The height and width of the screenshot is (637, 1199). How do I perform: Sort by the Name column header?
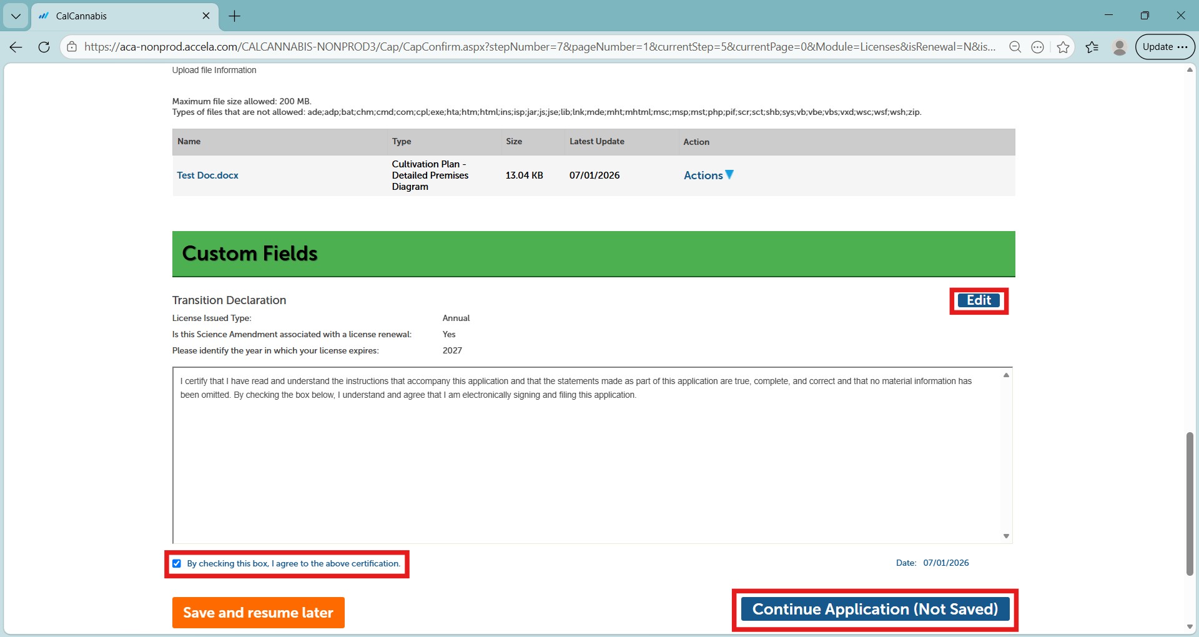pyautogui.click(x=189, y=141)
